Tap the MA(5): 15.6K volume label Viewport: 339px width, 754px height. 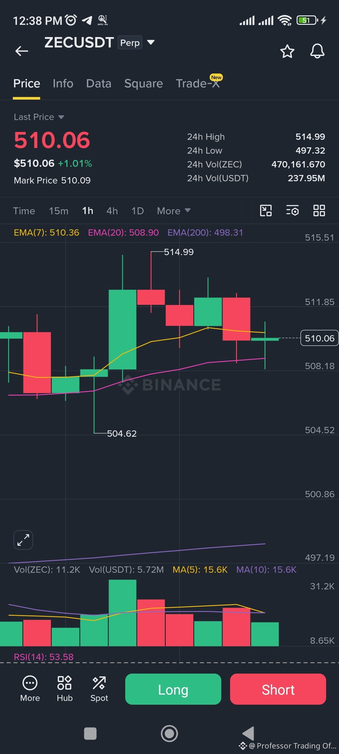tap(200, 570)
